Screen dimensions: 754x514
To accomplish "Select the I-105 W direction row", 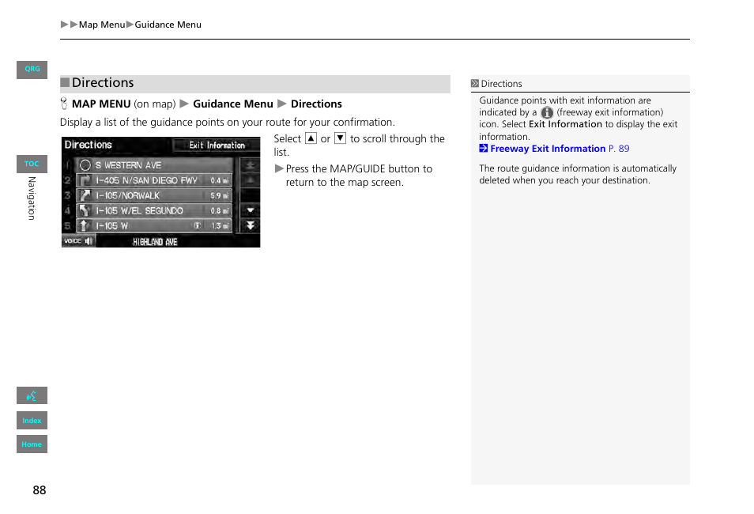I will (x=154, y=225).
